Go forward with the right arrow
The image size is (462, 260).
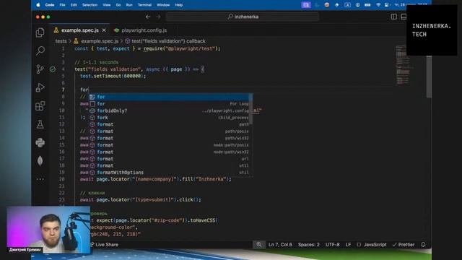[x=159, y=17]
